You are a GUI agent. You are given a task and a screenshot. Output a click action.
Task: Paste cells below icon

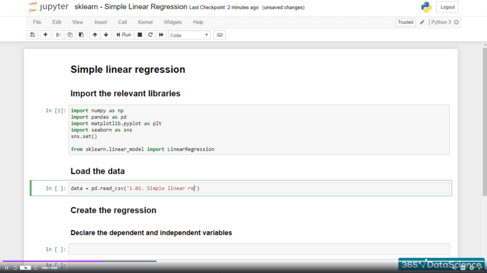pyautogui.click(x=81, y=35)
